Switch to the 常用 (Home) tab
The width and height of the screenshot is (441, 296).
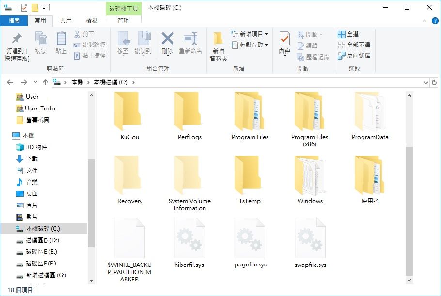pyautogui.click(x=40, y=20)
